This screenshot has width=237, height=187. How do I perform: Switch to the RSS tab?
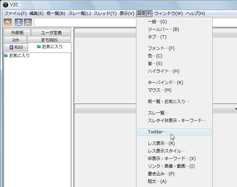(x=16, y=47)
